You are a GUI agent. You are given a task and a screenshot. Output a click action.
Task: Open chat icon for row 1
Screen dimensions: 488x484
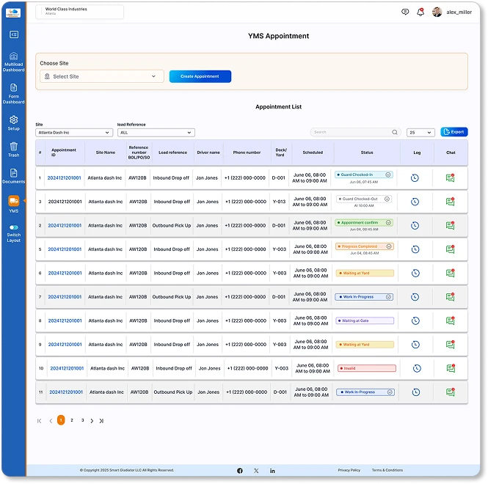450,178
